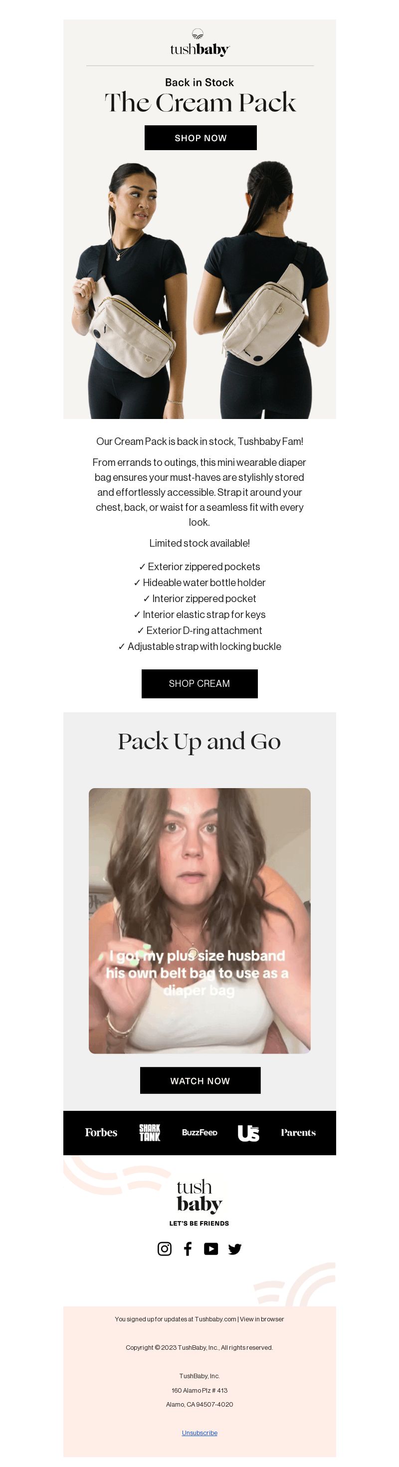Click the Forbes press logo
The image size is (399, 1467).
pos(101,1132)
